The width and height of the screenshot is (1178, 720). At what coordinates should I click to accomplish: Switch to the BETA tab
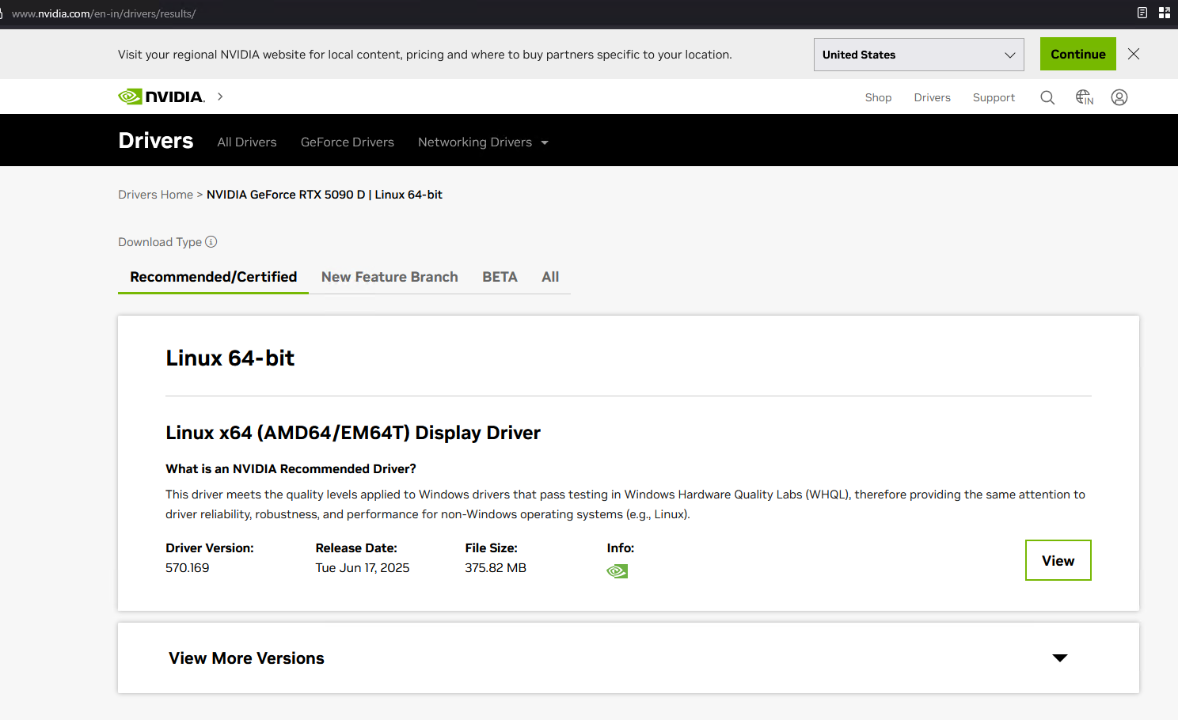tap(500, 277)
